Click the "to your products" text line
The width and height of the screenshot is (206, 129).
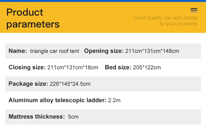[179, 24]
